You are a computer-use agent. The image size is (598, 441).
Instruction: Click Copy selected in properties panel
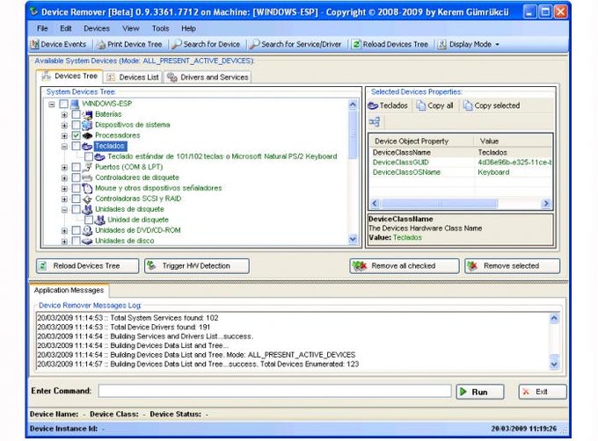tap(492, 106)
